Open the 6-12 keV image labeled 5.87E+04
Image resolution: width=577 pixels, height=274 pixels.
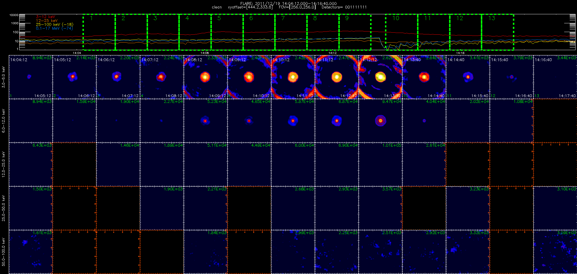[293, 121]
